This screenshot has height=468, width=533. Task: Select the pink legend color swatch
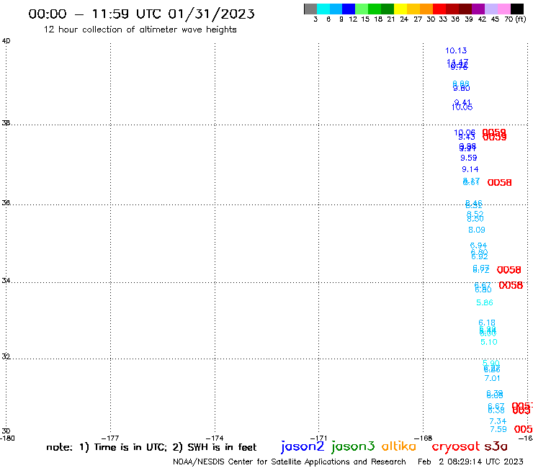click(503, 9)
